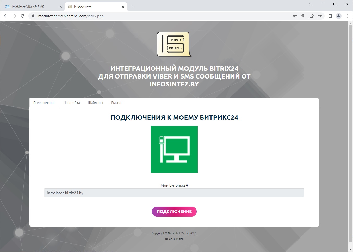Click the ПОДКЛЮЧЕНИЕ button
Viewport: 353px width, 252px height.
[174, 211]
